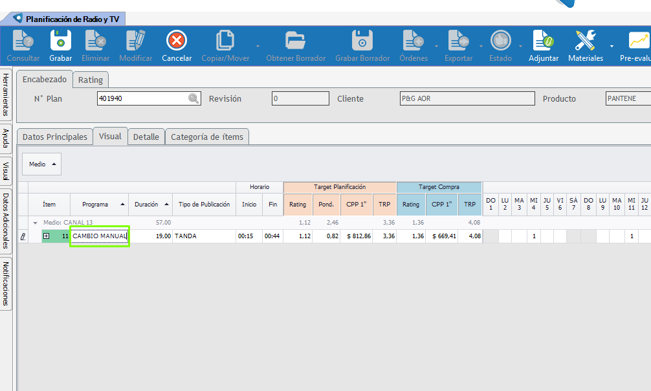Screen dimensions: 651x391
Task: Click the Cancelar red X icon
Action: pyautogui.click(x=177, y=41)
